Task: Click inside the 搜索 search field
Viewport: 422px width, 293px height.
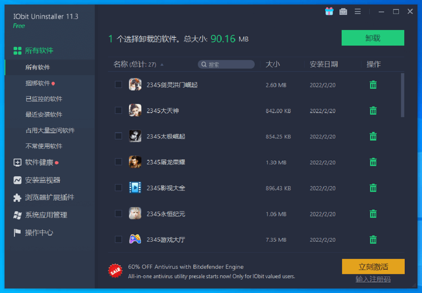Action: coord(226,64)
